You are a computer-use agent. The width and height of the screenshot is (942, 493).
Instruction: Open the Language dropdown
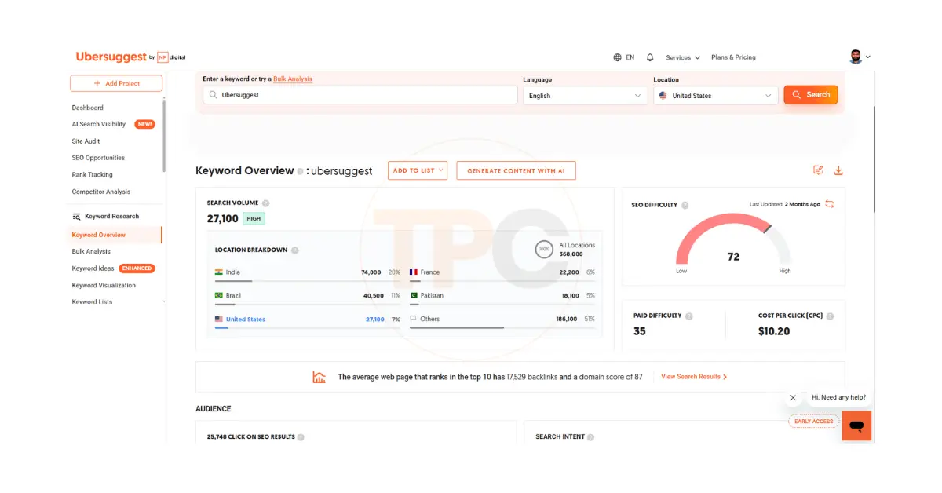tap(586, 96)
